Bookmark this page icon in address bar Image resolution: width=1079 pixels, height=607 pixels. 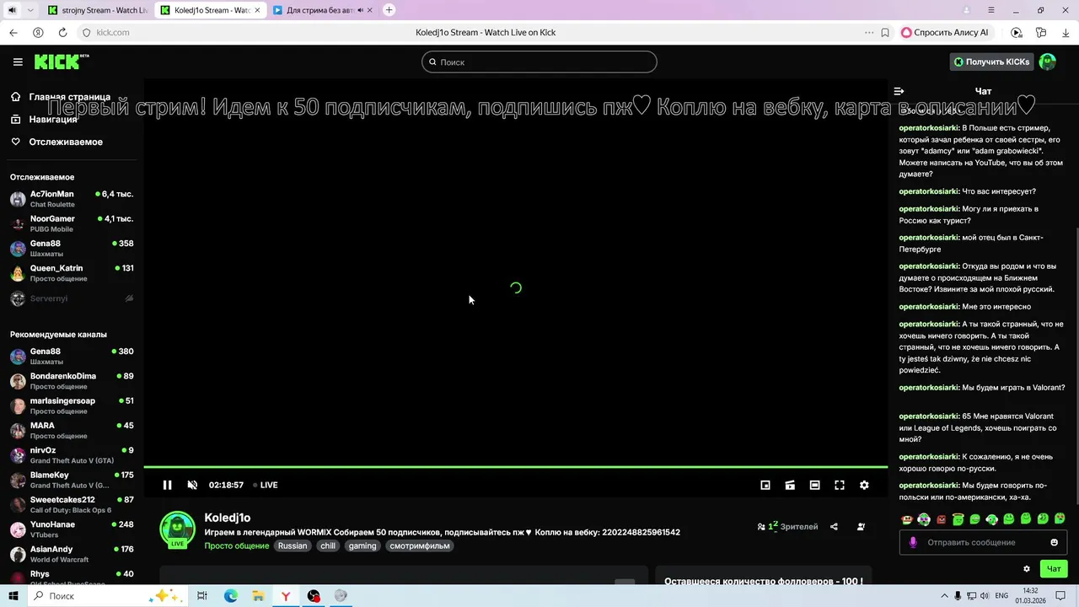coord(885,32)
